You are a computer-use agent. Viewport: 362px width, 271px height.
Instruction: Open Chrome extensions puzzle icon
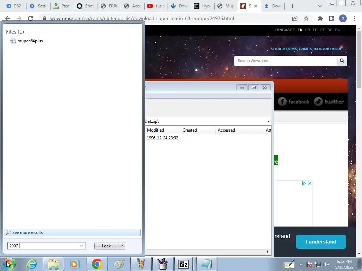click(x=320, y=18)
